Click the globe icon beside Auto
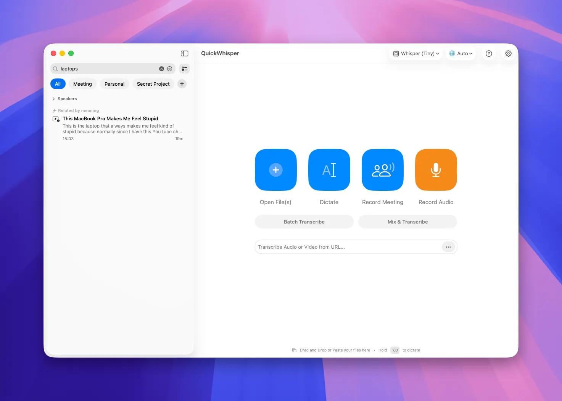The height and width of the screenshot is (401, 562). 452,54
